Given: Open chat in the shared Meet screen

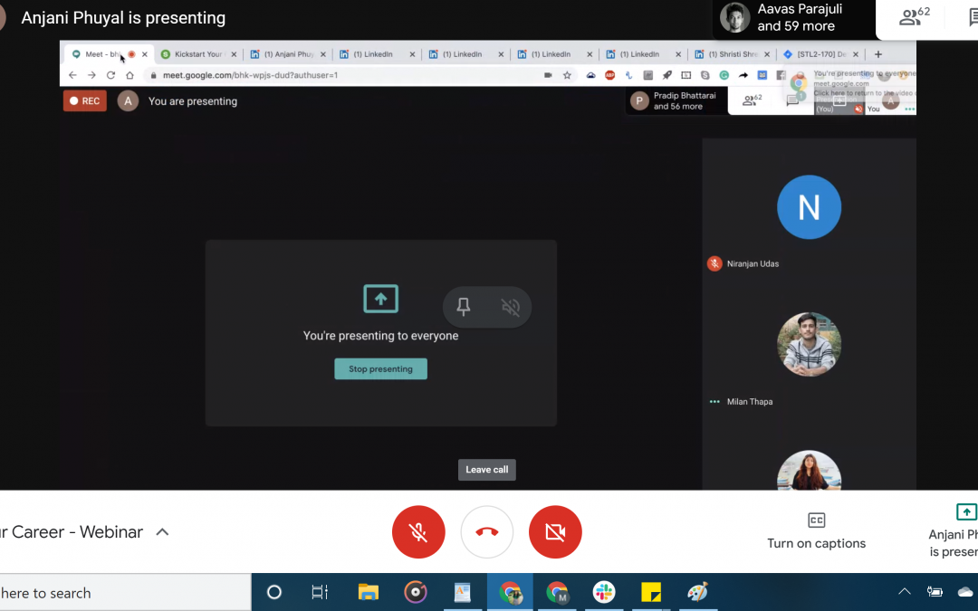Looking at the screenshot, I should (x=792, y=100).
